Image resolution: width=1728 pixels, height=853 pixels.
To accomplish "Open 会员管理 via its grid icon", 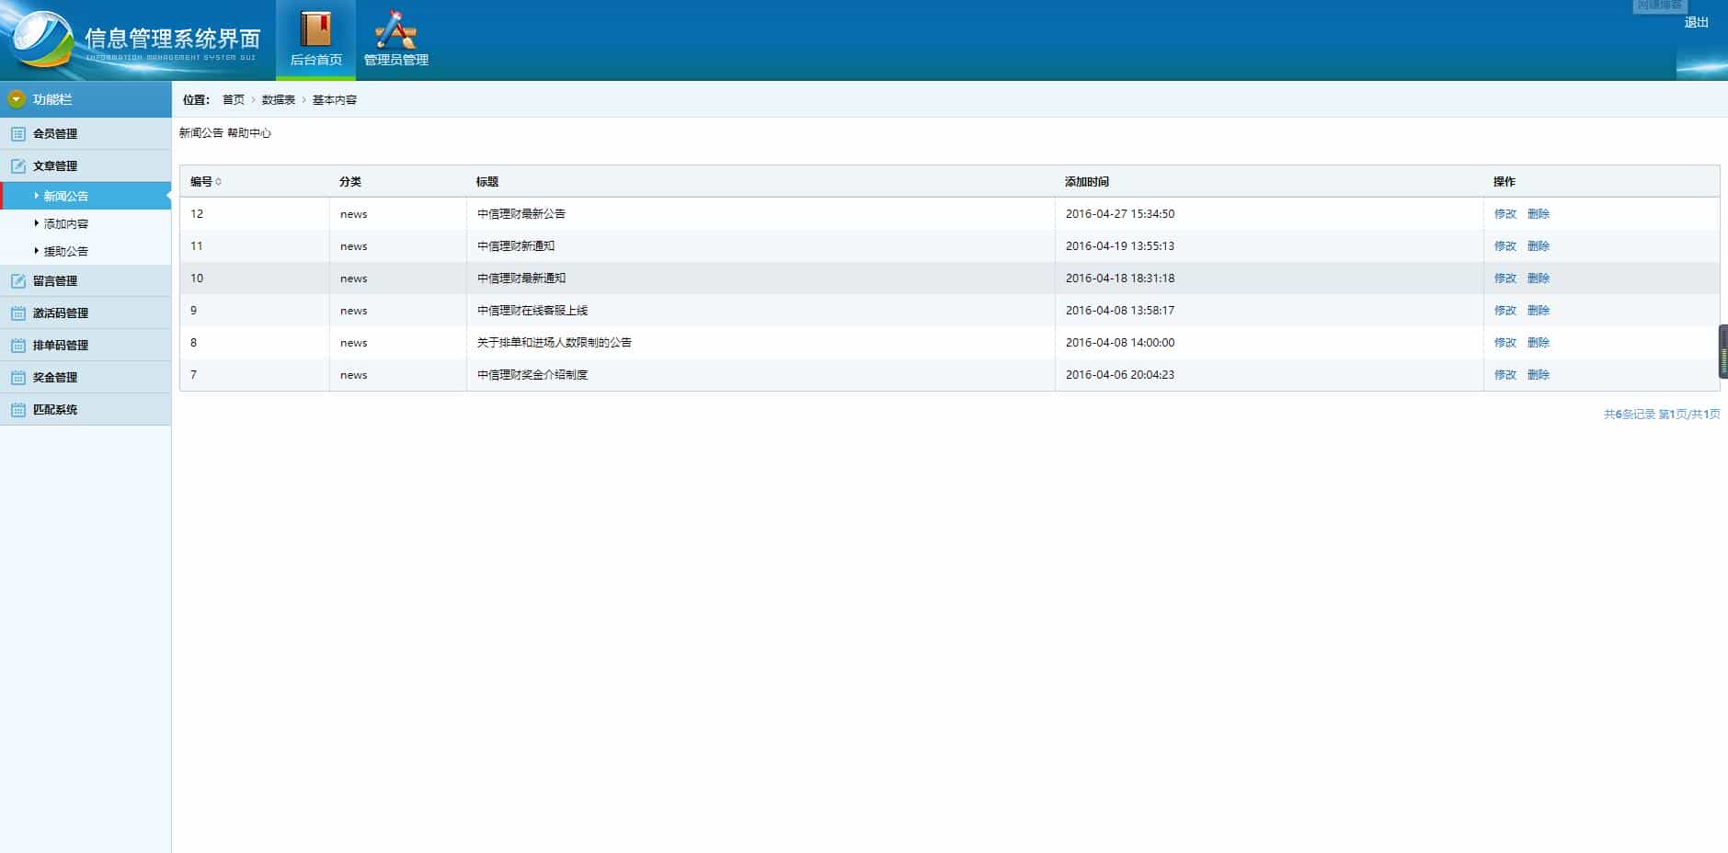I will [17, 133].
